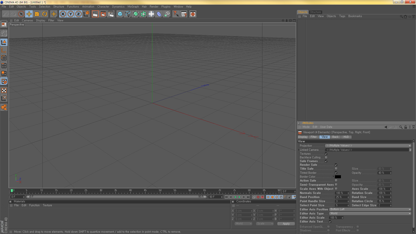Click the Add Cube primitive icon
The image size is (416, 234).
[120, 14]
